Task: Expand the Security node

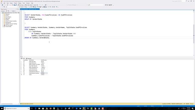Action: coord(3,16)
